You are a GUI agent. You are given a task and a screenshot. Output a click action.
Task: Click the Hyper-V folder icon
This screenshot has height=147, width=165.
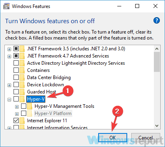22,99
